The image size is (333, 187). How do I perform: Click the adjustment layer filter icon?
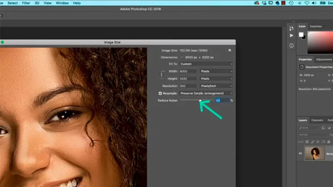coord(329,128)
